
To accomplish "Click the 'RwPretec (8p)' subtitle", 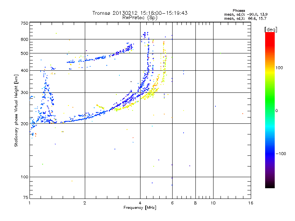I will pyautogui.click(x=140, y=18).
